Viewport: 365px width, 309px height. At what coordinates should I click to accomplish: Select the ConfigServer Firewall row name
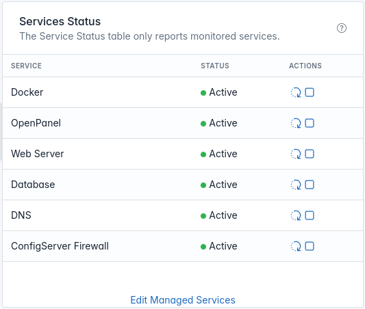60,246
